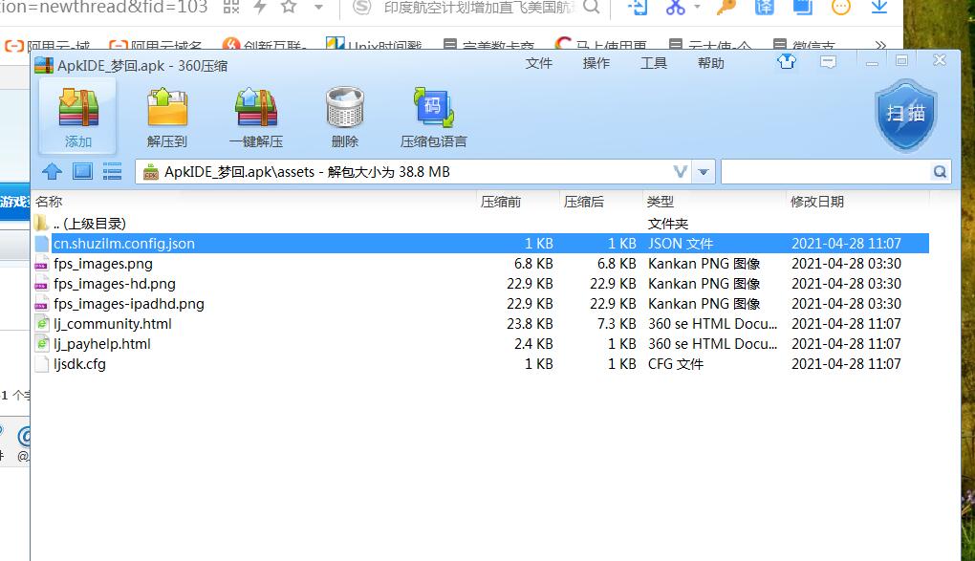Open the ..(上级目录) parent folder entry
The width and height of the screenshot is (975, 561).
click(89, 224)
